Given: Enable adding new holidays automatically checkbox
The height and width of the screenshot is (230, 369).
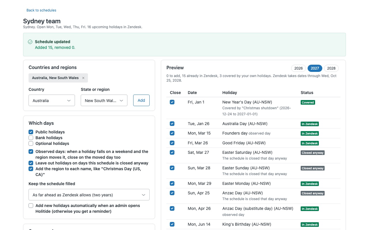Looking at the screenshot, I should [x=31, y=206].
